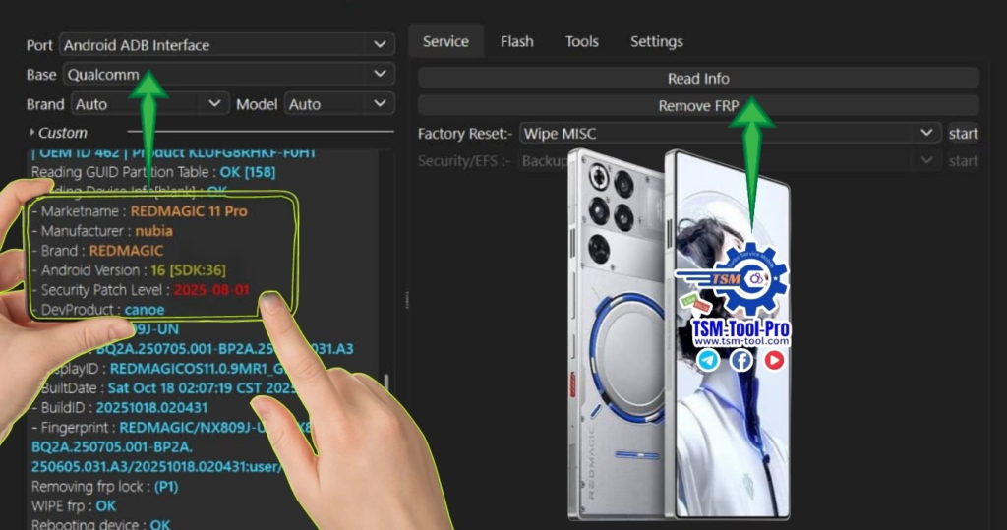The width and height of the screenshot is (1007, 530).
Task: Click the 'Security Patch Level : 2025-08-01' line
Action: (x=141, y=290)
